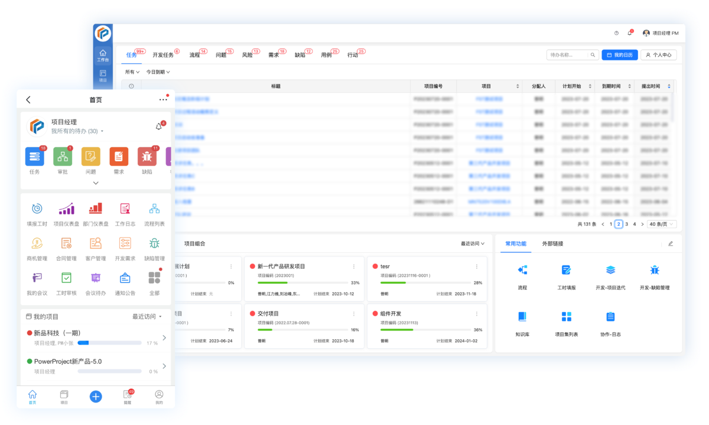Expand the 今日到期 filter dropdown
Image resolution: width=709 pixels, height=425 pixels.
[158, 72]
